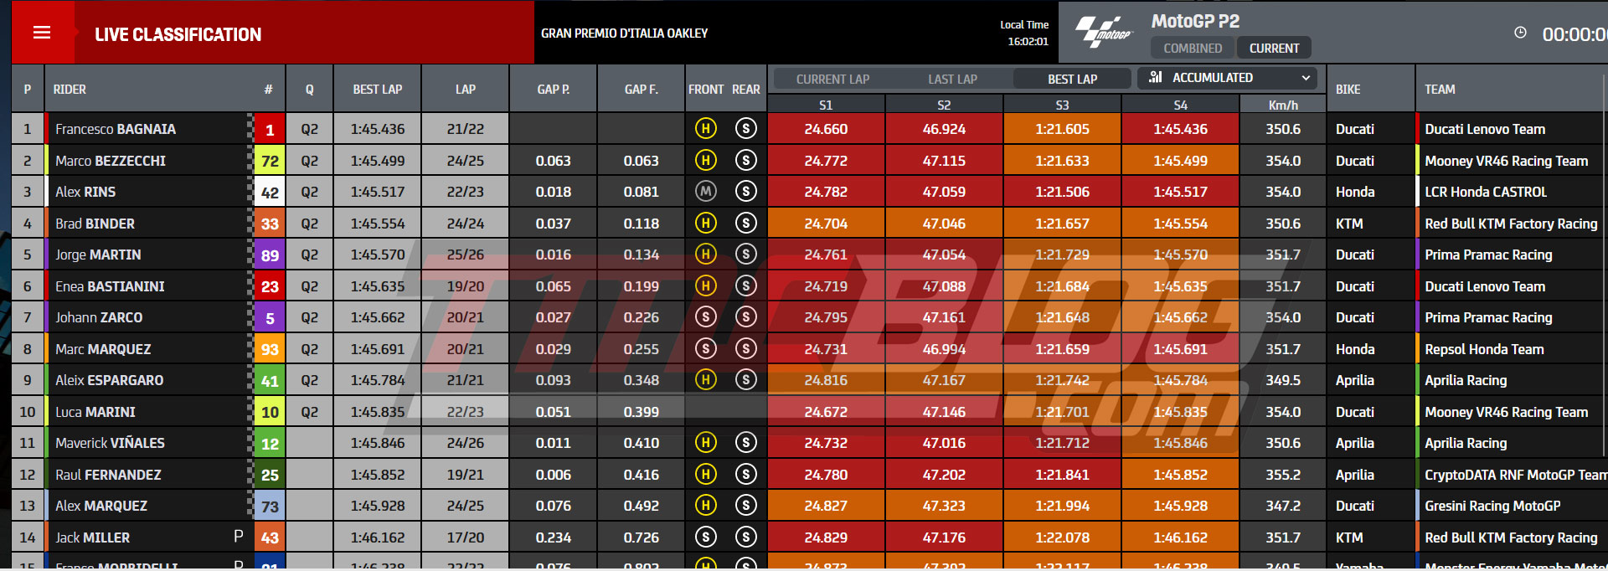Screen dimensions: 1608x571
Task: Click Gresini Racing MotoGP team name
Action: (x=1492, y=506)
